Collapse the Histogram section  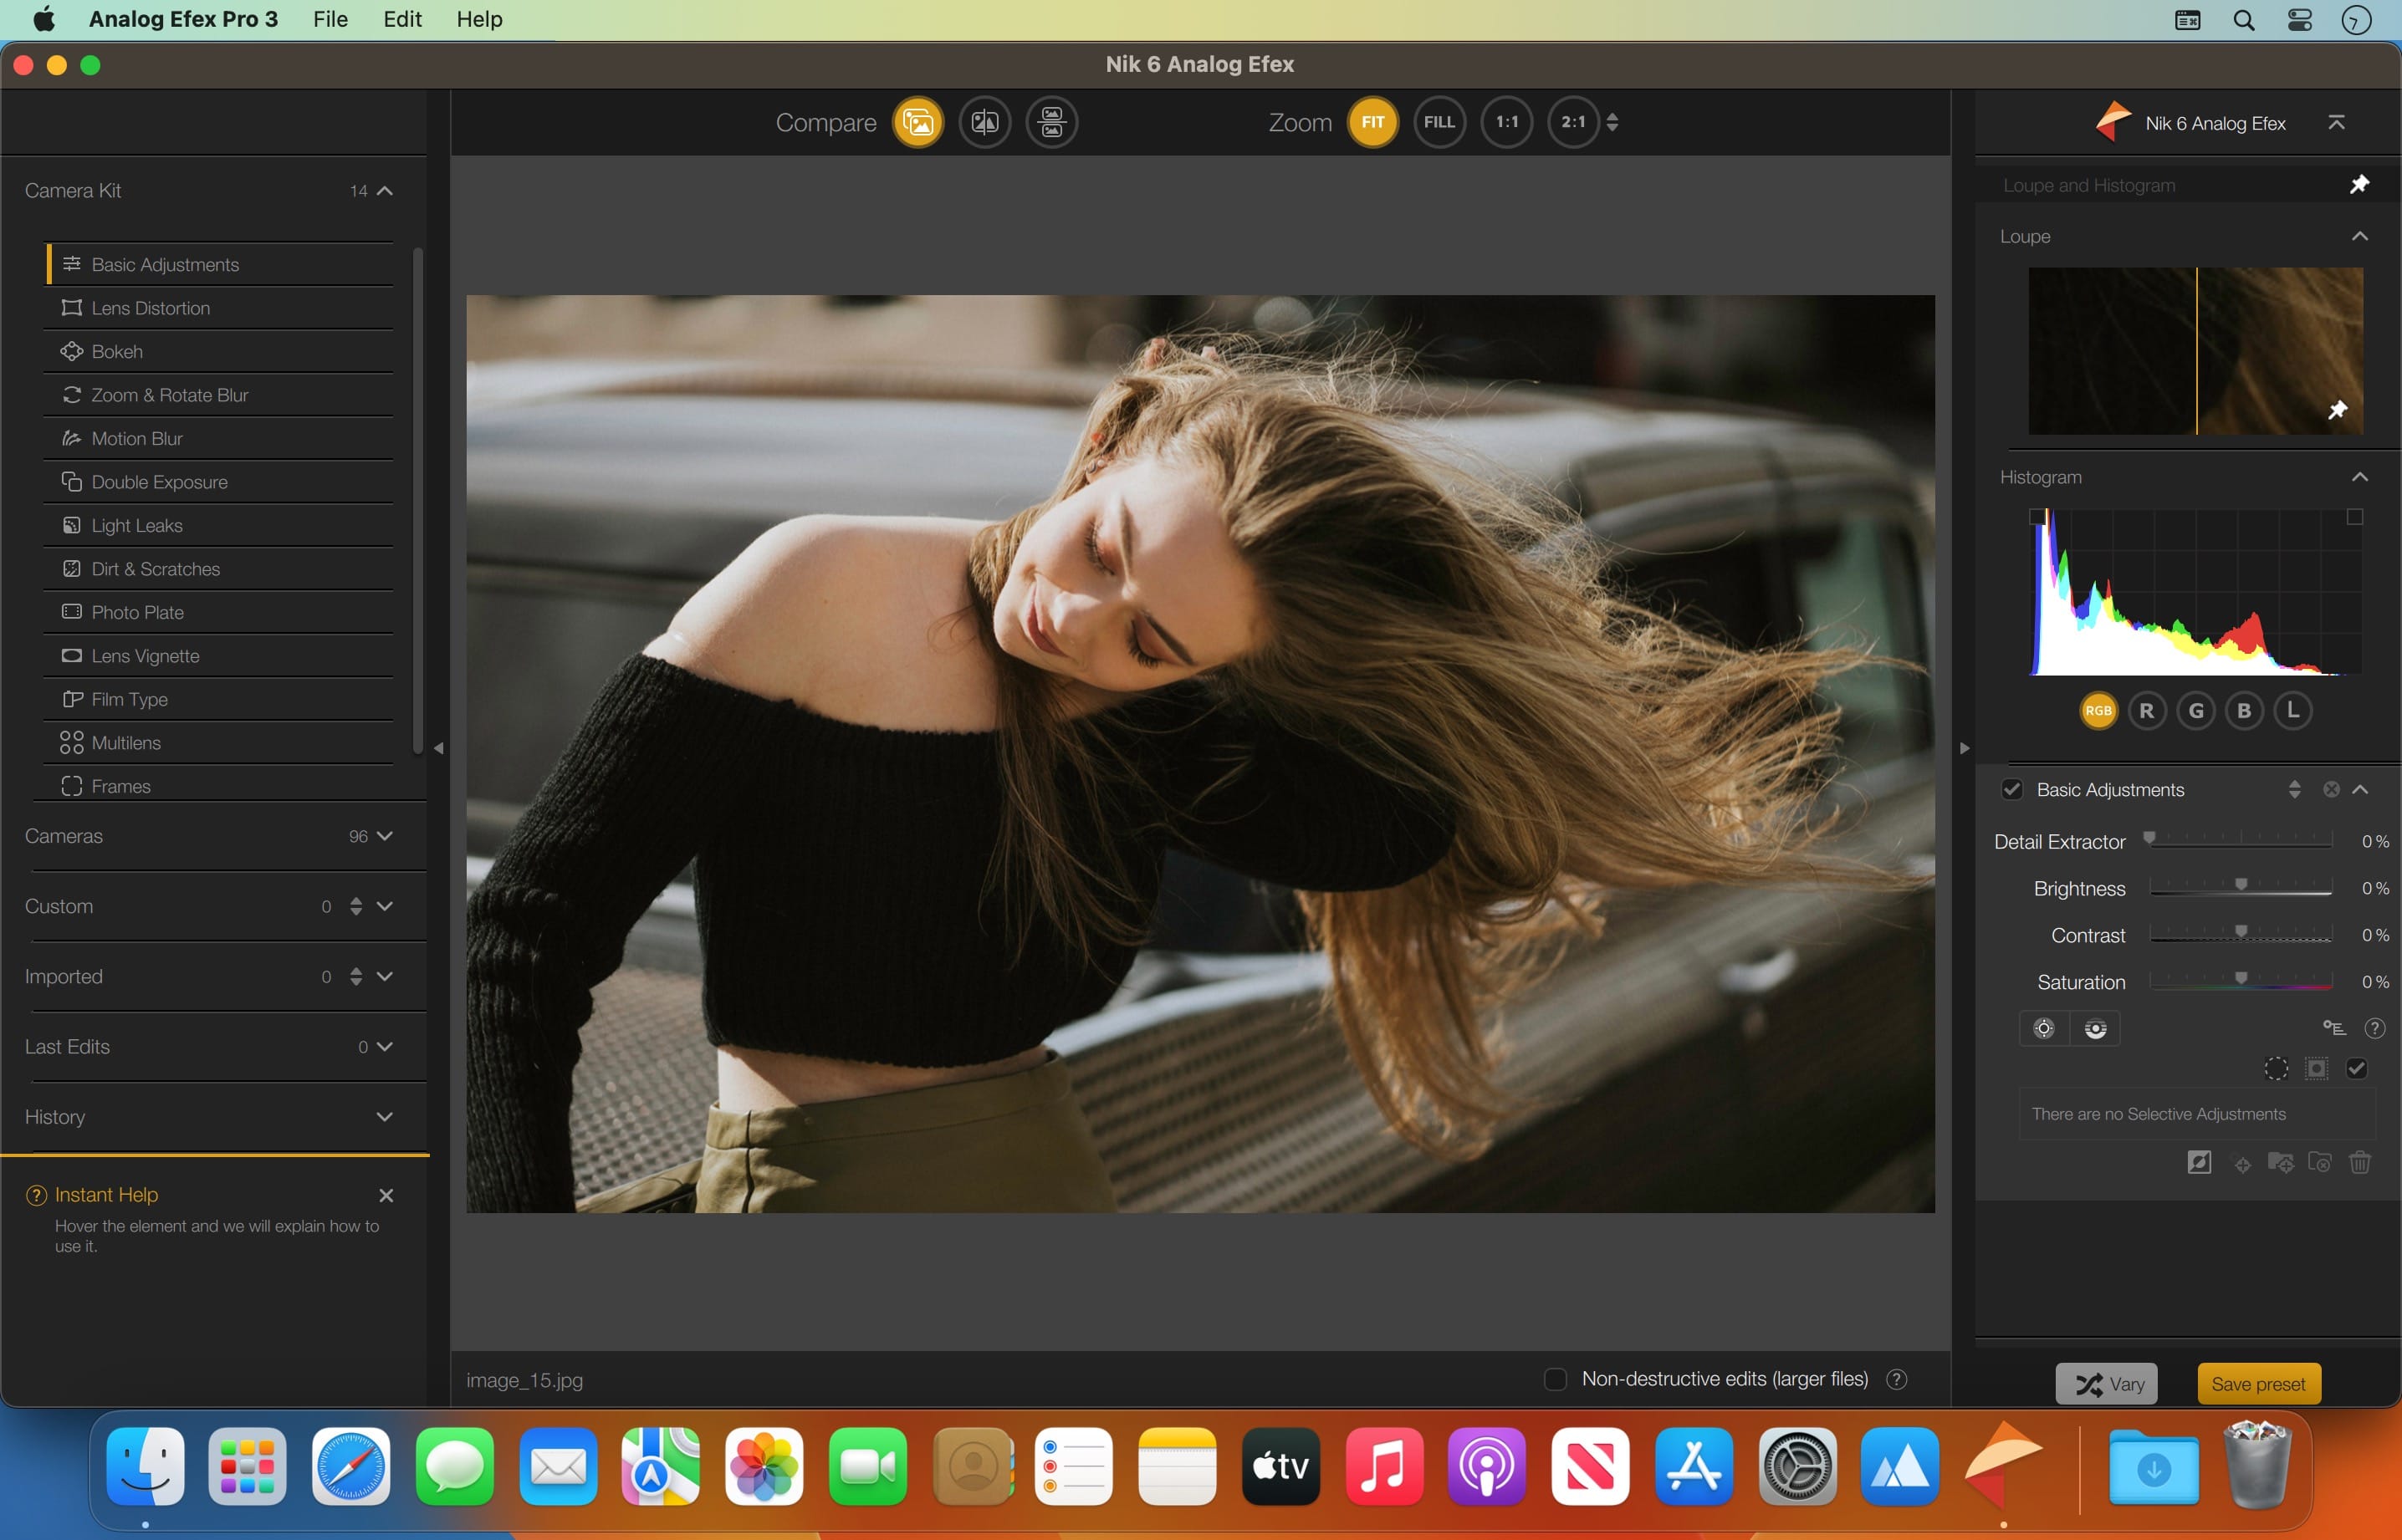click(2359, 477)
